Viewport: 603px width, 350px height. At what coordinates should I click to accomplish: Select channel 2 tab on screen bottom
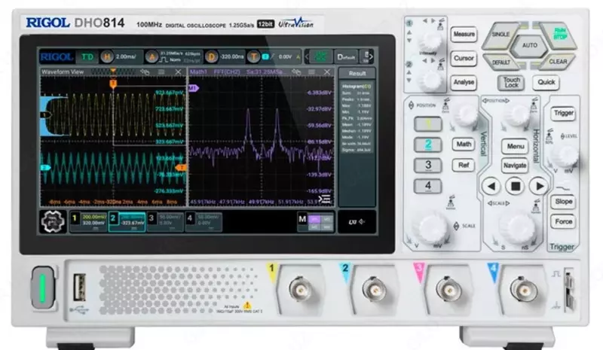124,222
